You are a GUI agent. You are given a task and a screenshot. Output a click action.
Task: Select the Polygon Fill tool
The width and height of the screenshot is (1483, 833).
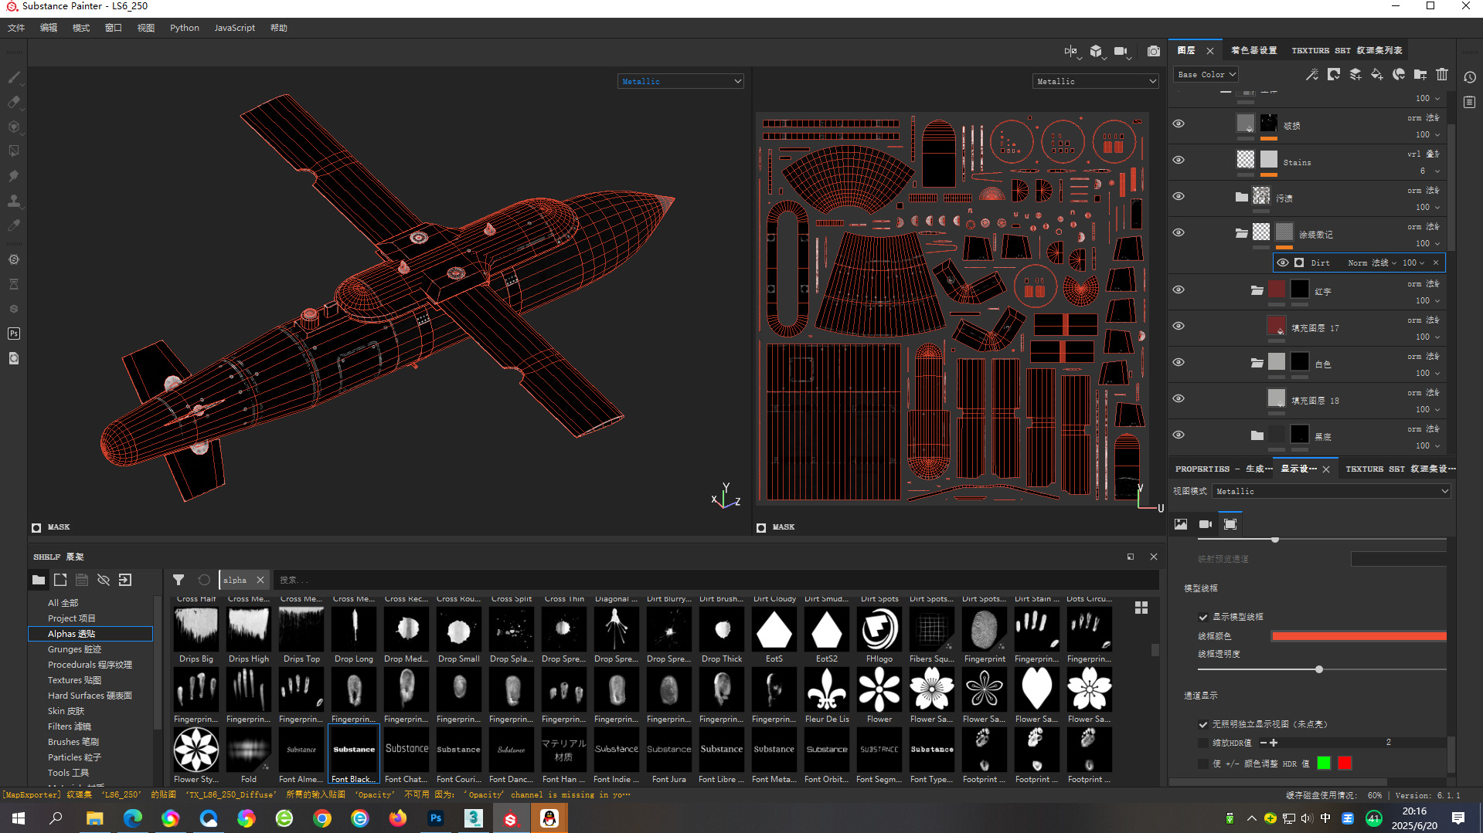point(14,151)
